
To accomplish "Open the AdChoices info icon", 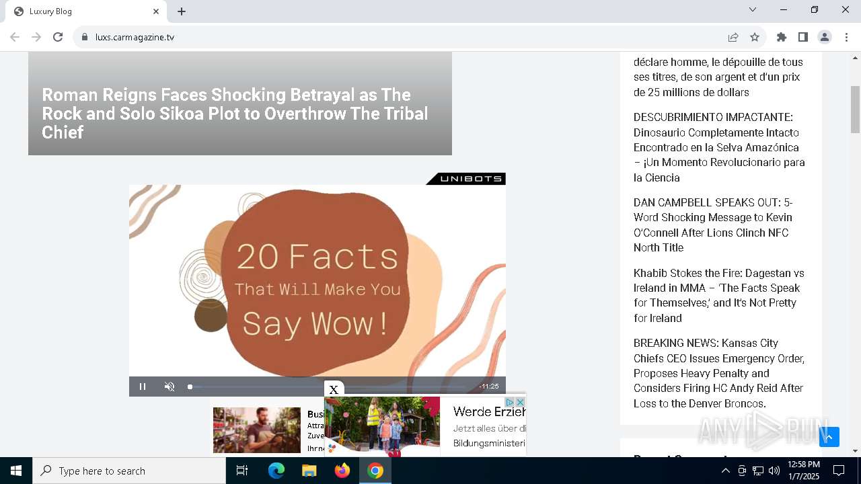I will pos(511,402).
